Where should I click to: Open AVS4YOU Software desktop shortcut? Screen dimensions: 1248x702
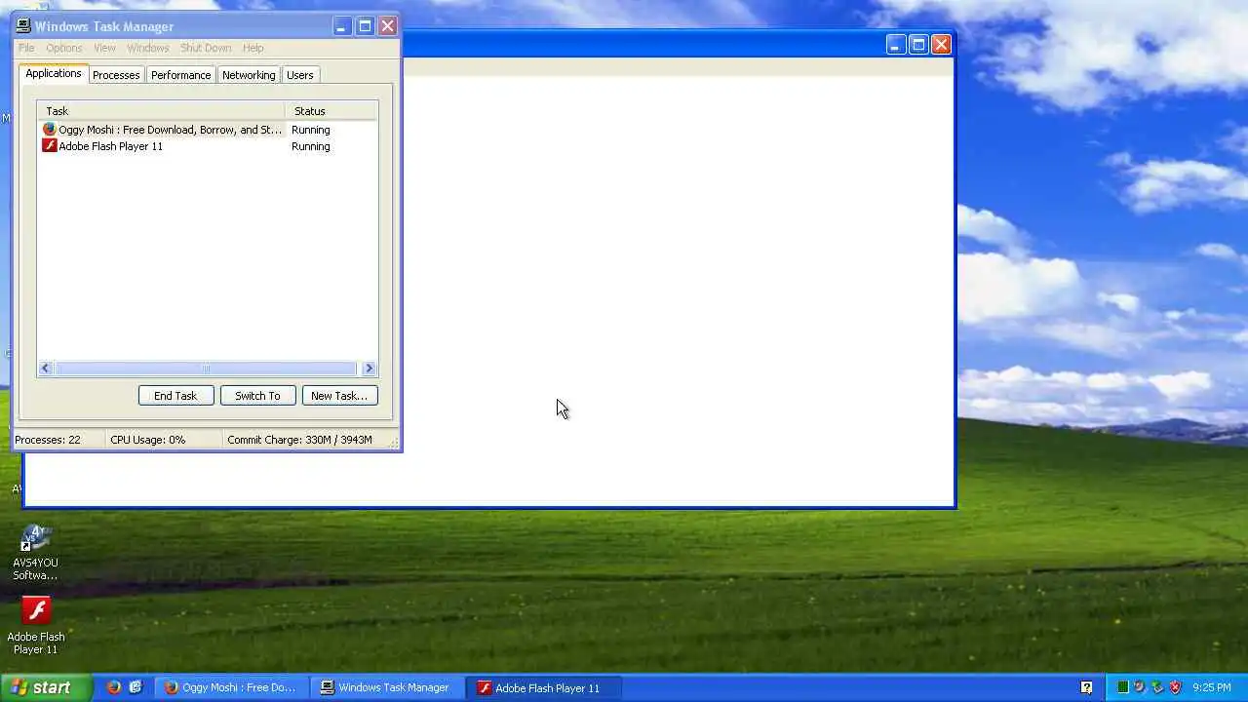tap(35, 552)
